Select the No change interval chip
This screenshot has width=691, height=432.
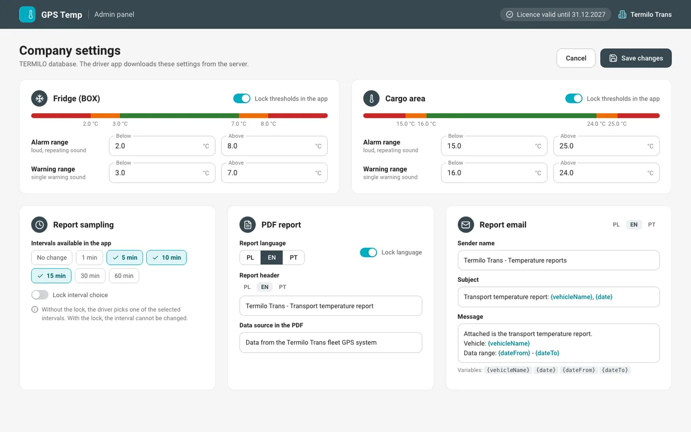(52, 258)
